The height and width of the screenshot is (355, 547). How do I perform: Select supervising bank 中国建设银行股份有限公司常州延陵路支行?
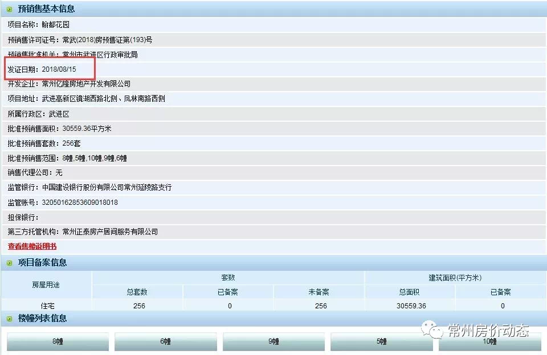point(107,187)
